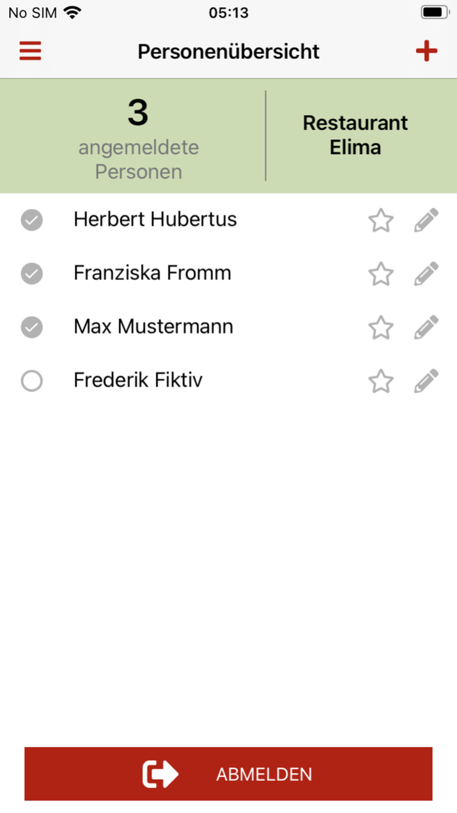This screenshot has height=813, width=457.
Task: Open the Restaurant Elima location selector
Action: tap(355, 135)
